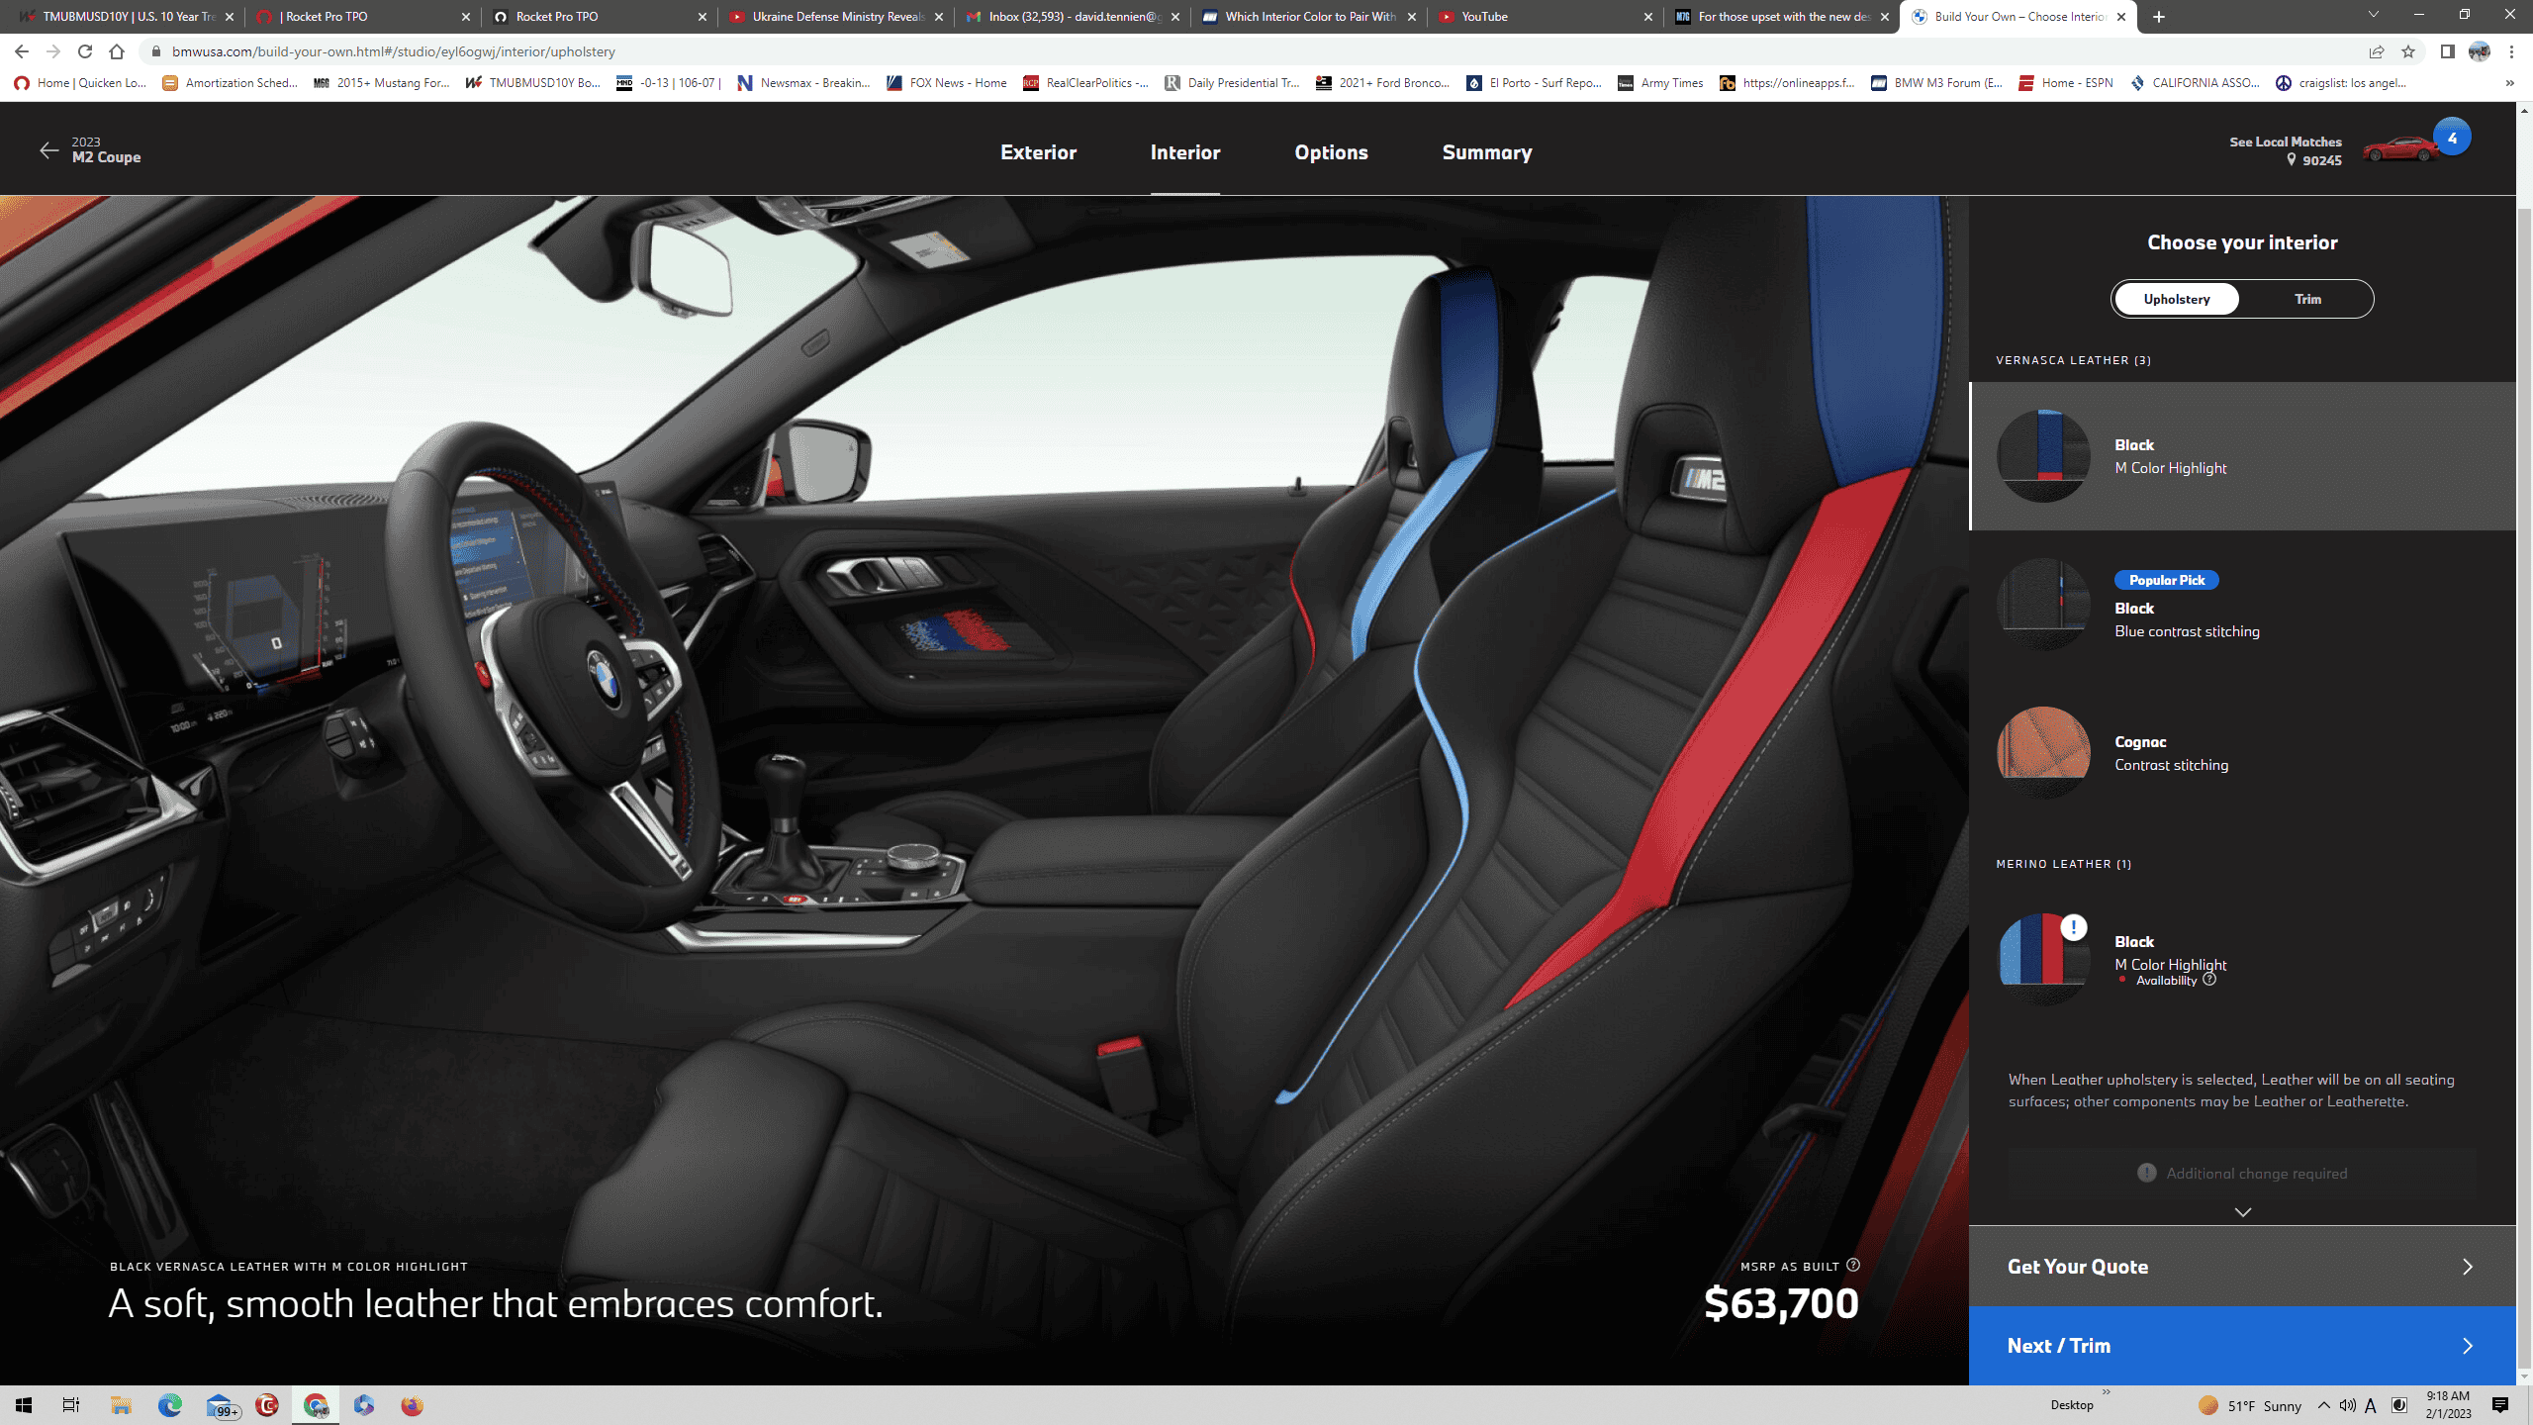Click the red car local matches thumbnail
The height and width of the screenshot is (1425, 2533).
click(x=2400, y=150)
